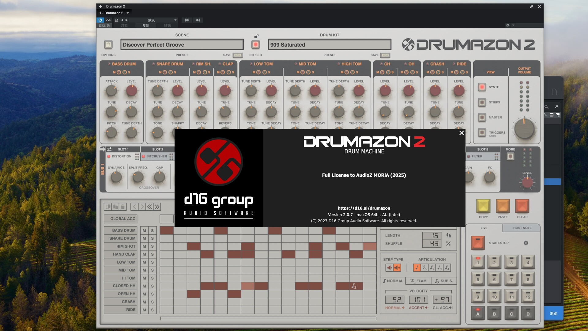Select the single note articulation icon

pos(417,268)
